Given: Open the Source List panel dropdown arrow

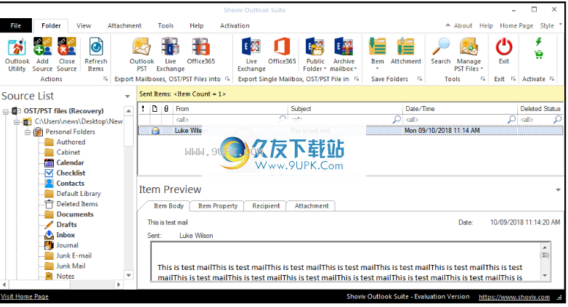Looking at the screenshot, I should pos(128,97).
